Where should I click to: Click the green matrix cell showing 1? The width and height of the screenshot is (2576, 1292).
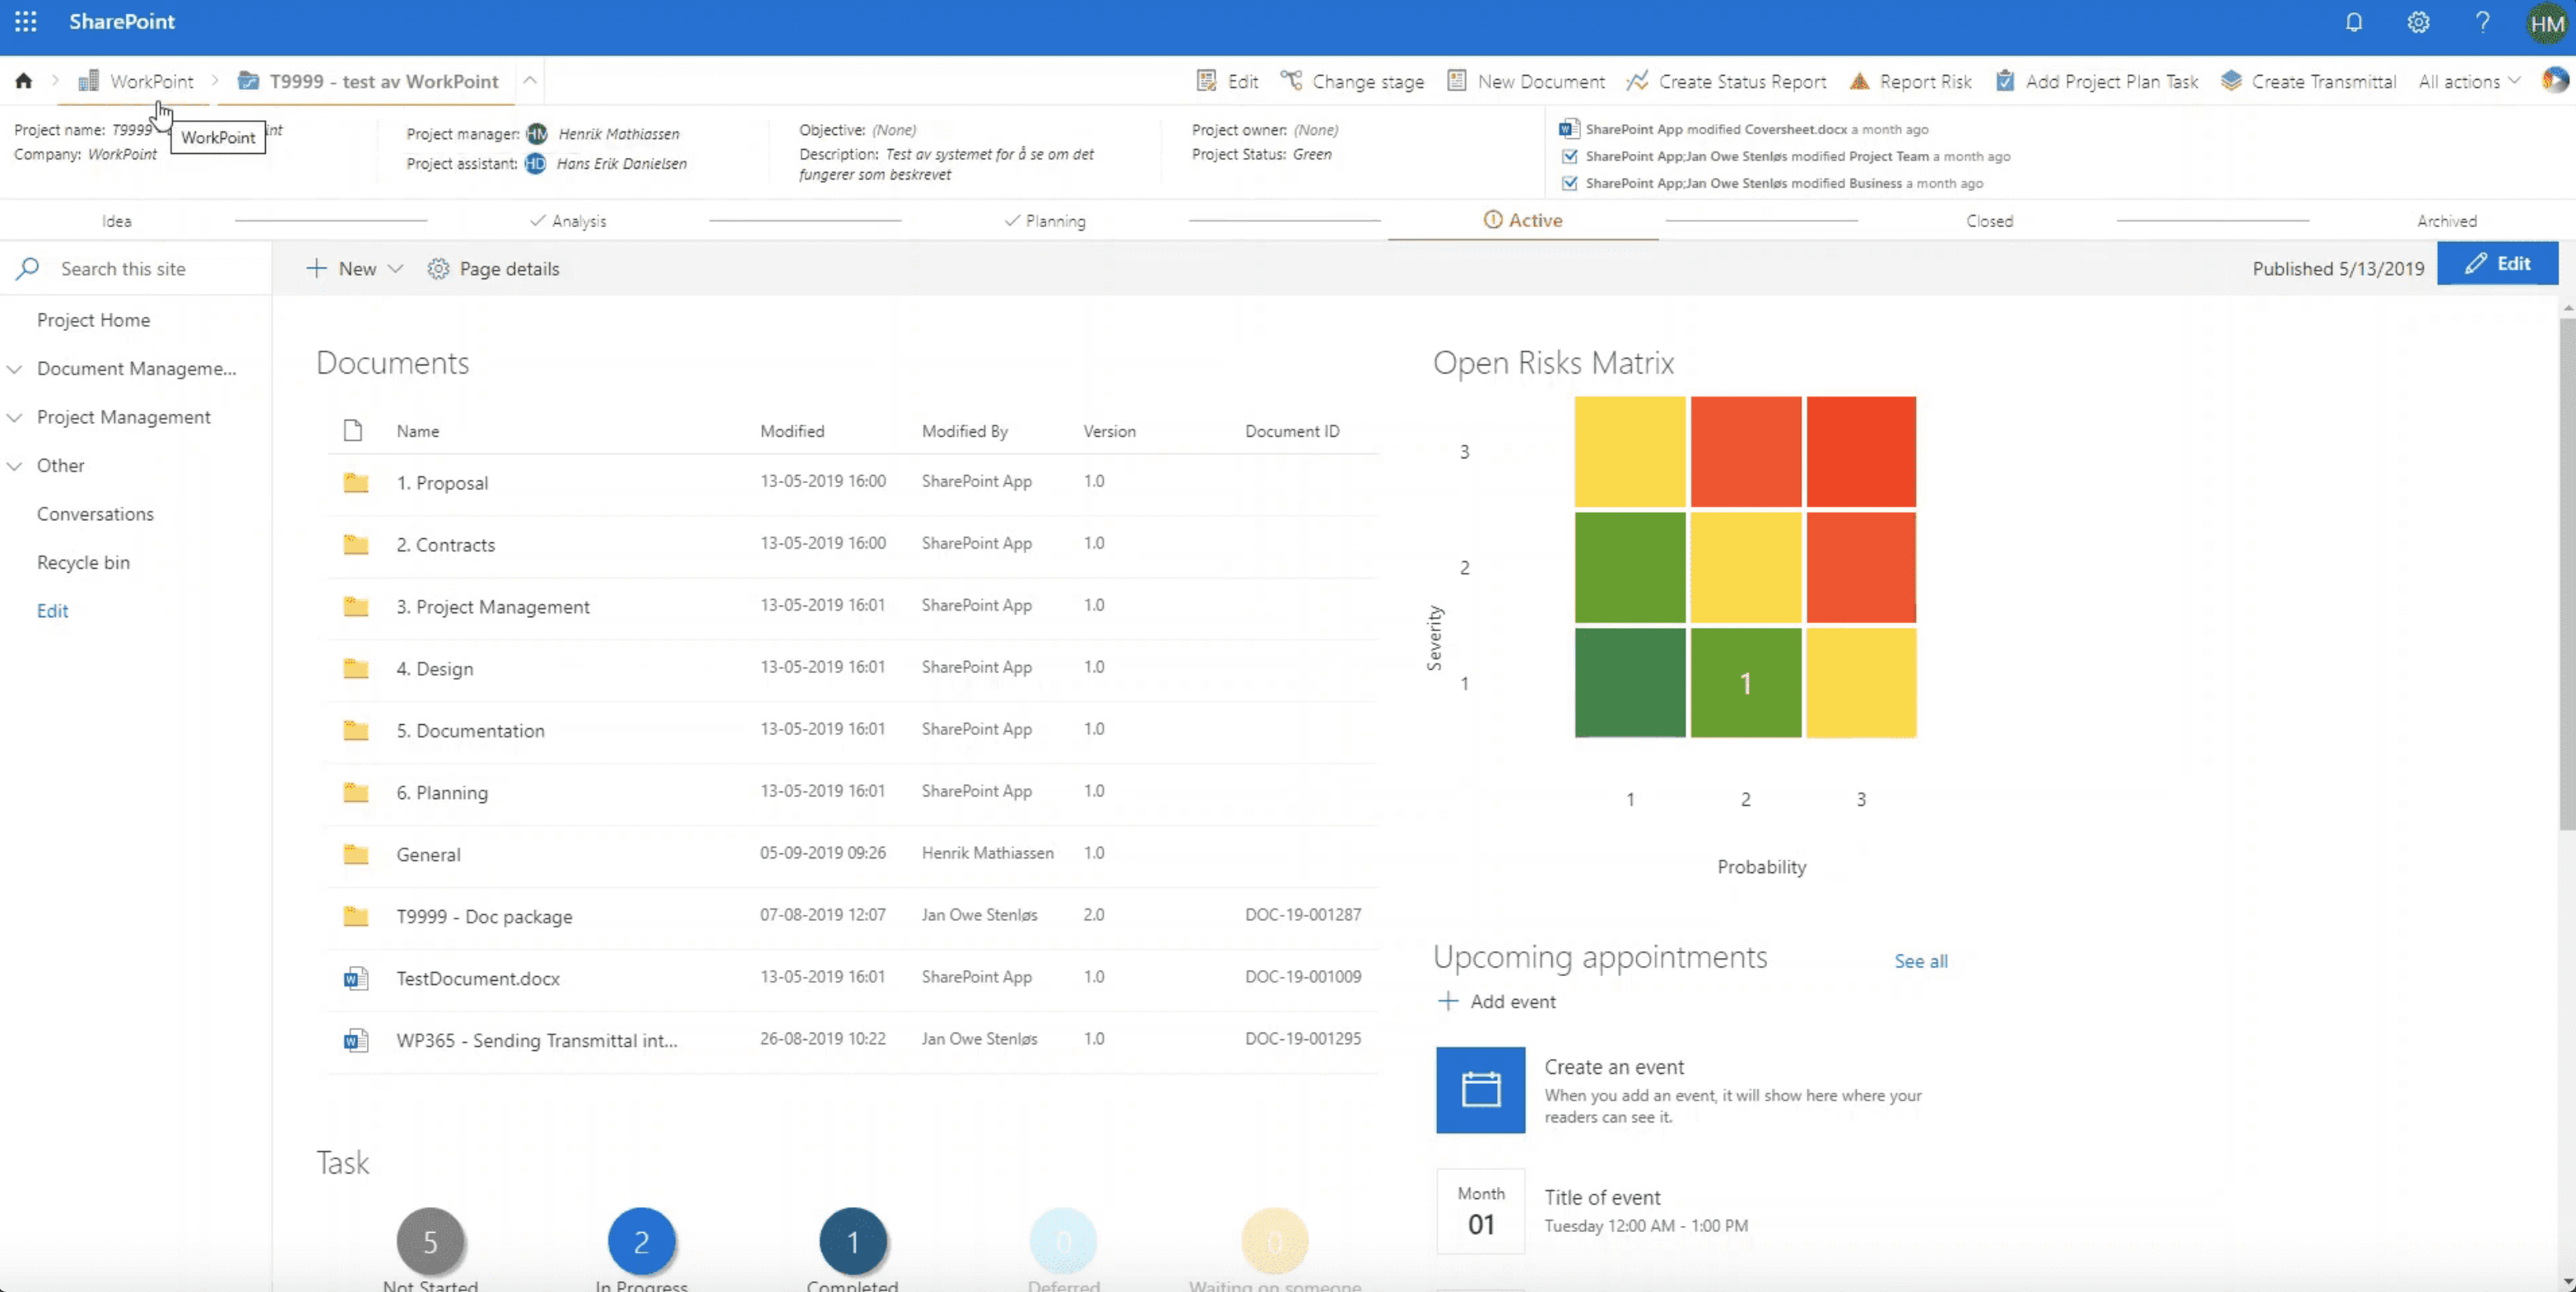coord(1745,683)
